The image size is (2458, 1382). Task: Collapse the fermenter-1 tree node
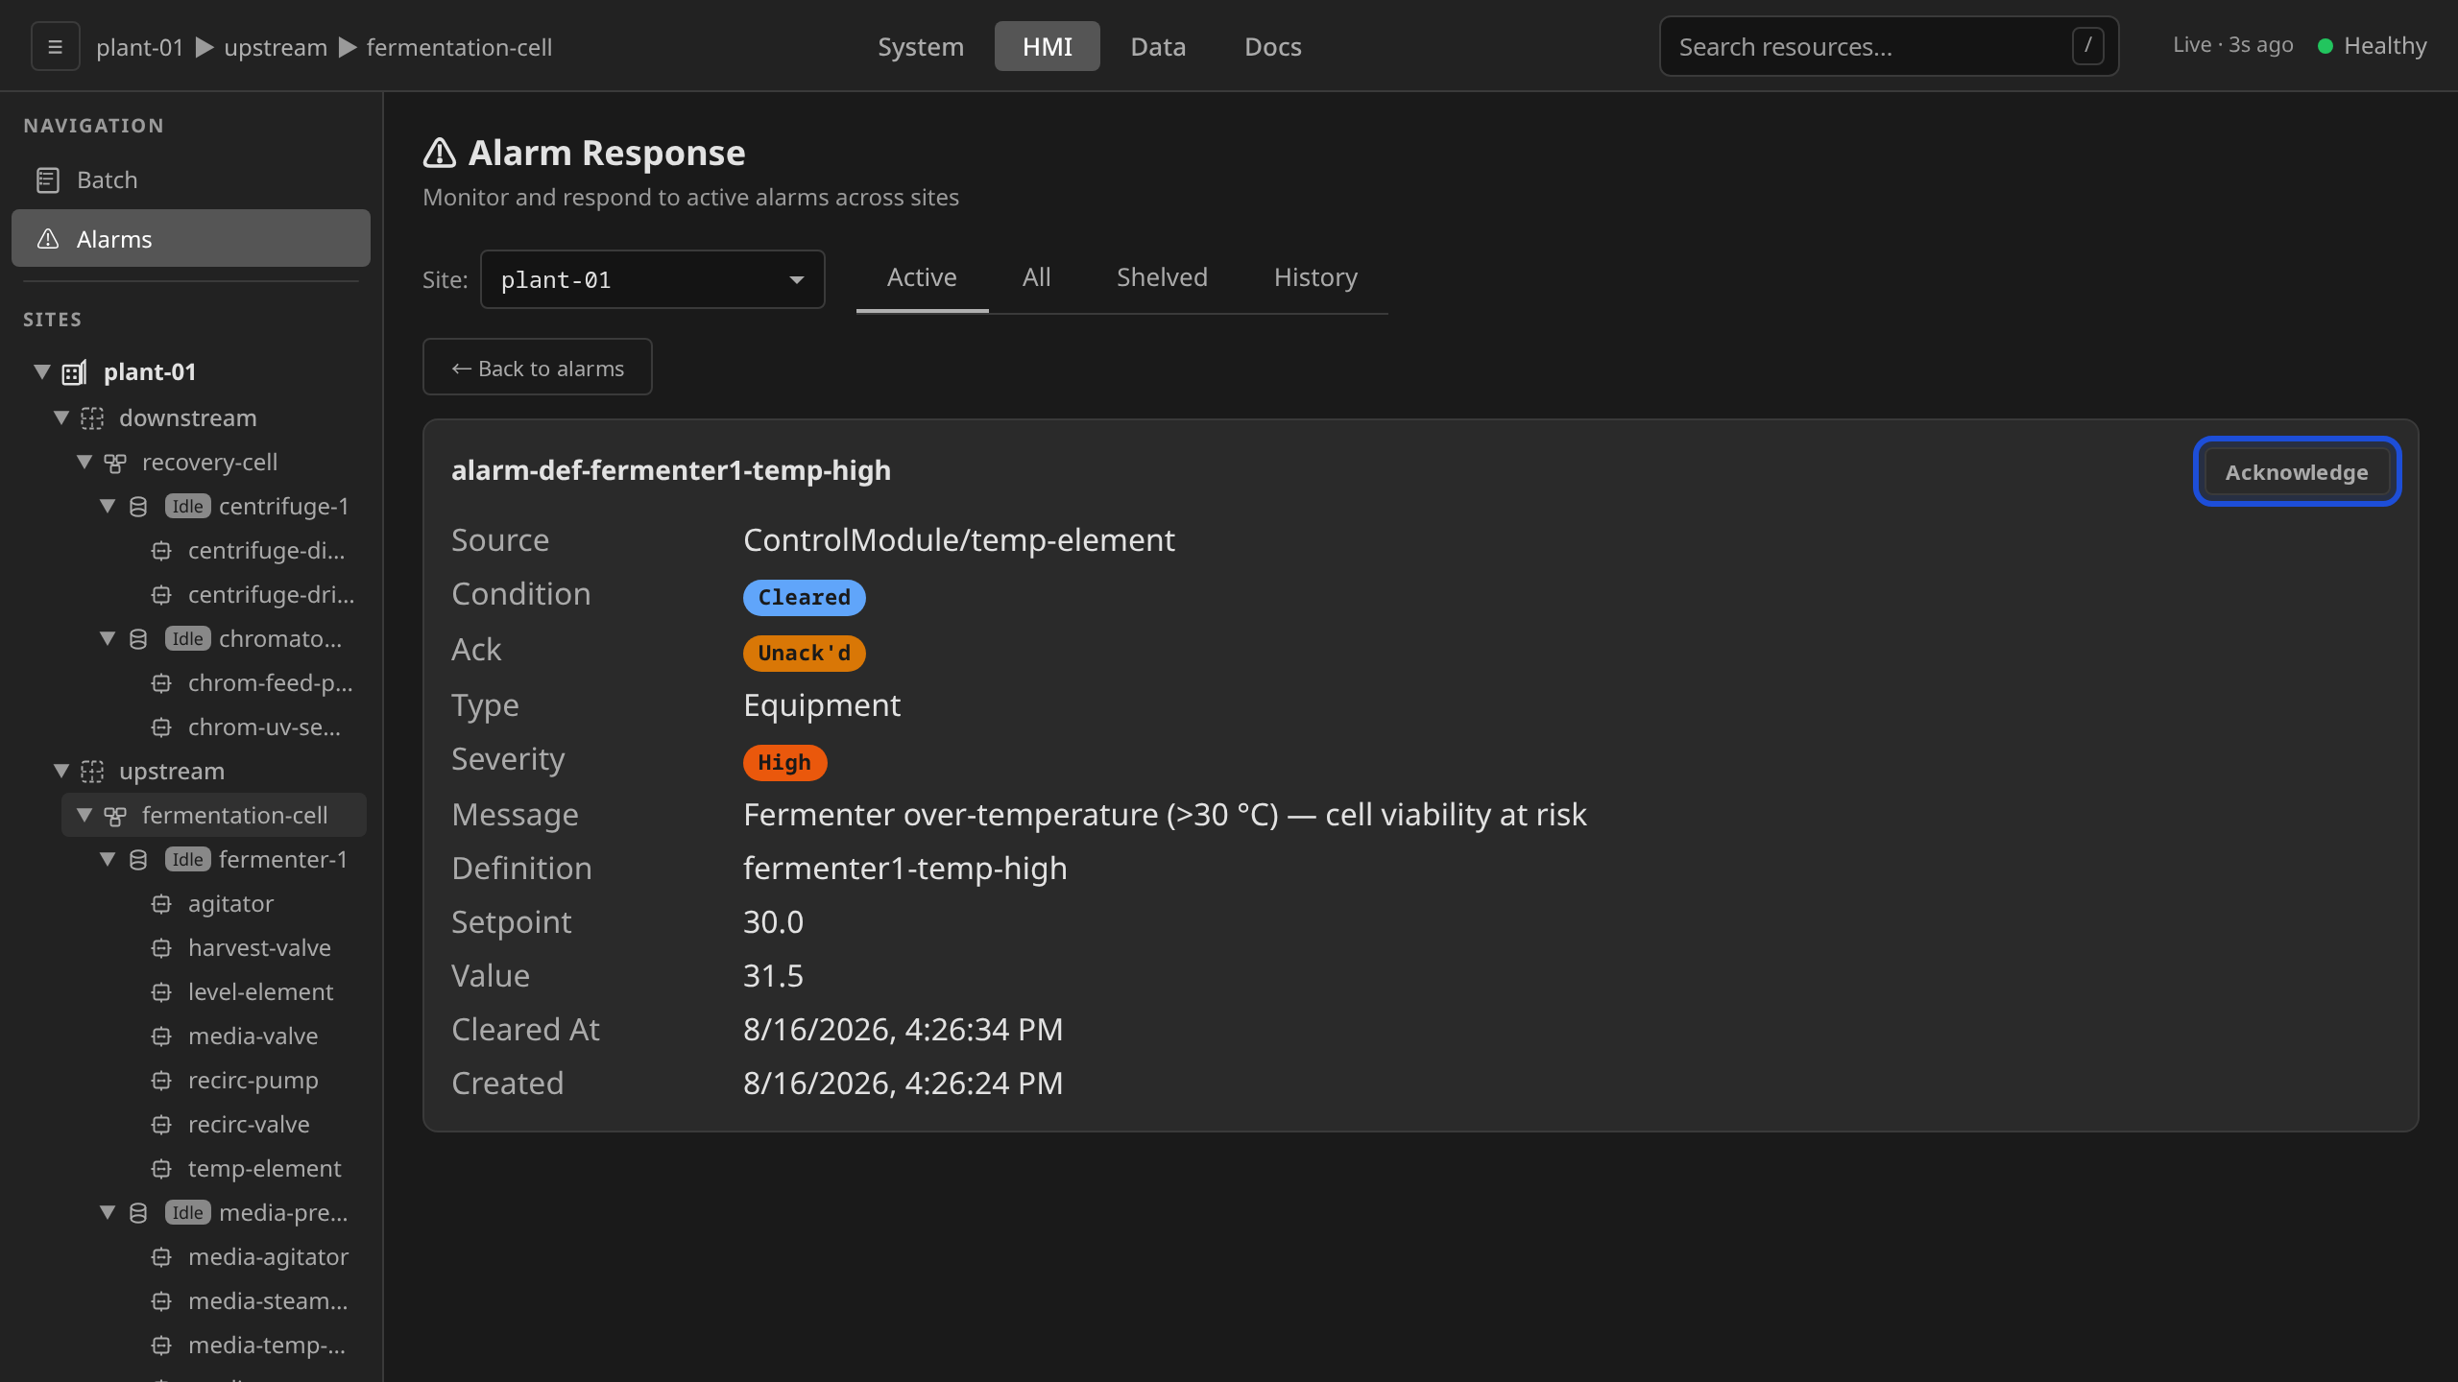[x=108, y=859]
